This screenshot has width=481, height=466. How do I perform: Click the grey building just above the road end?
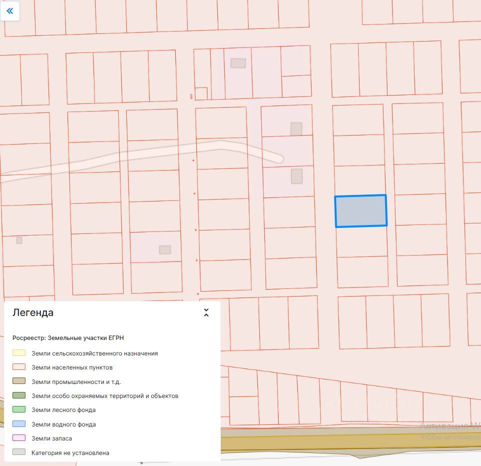(x=296, y=128)
